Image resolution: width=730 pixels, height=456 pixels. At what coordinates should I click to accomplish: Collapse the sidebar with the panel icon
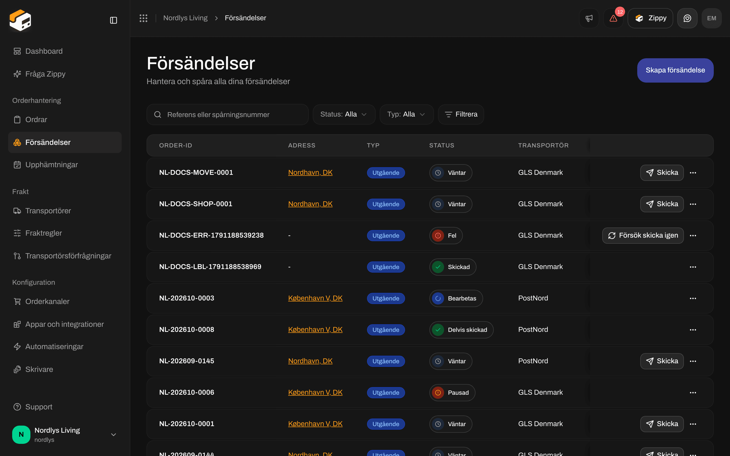113,20
